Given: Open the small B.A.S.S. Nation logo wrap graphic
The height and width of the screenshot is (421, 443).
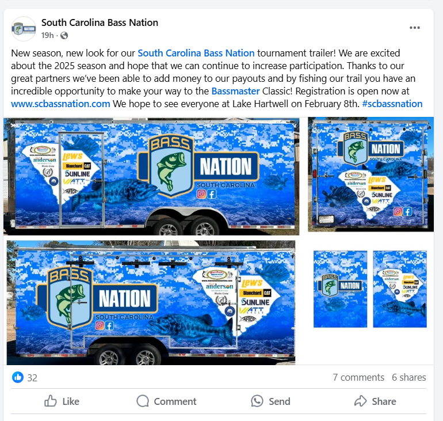Looking at the screenshot, I should click(340, 289).
